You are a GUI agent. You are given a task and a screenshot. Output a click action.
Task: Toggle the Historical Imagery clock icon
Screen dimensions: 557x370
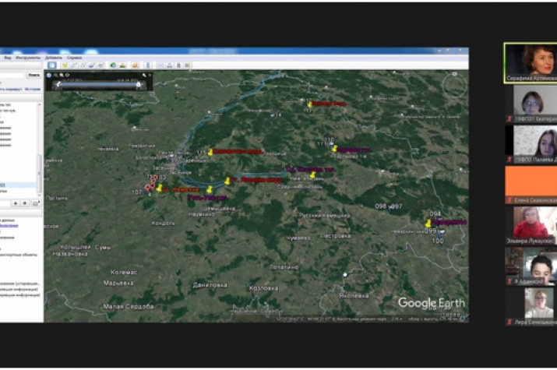click(113, 65)
